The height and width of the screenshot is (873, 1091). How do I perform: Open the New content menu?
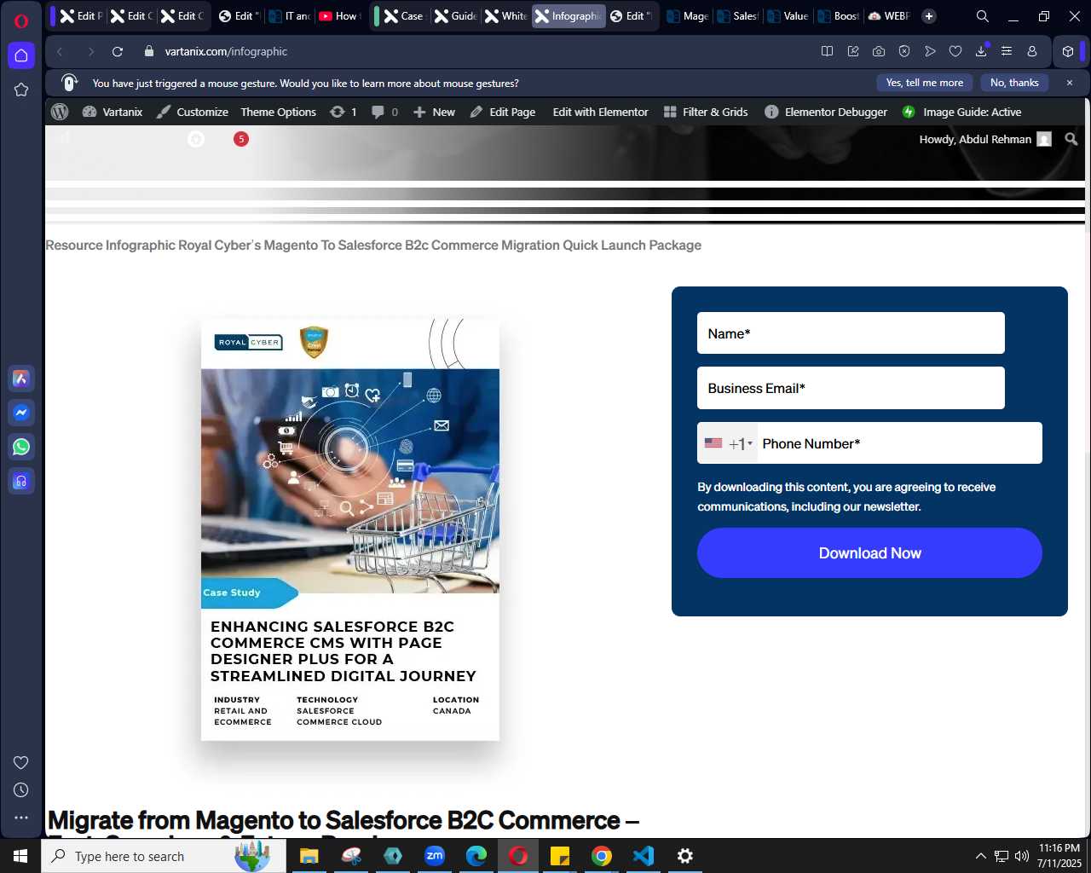click(434, 112)
